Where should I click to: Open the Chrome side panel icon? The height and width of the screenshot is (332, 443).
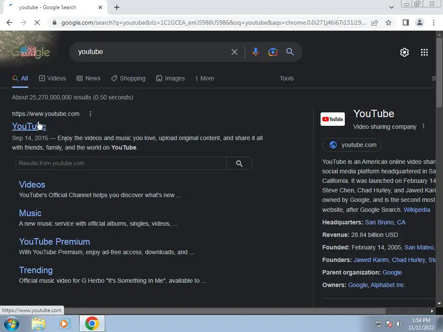[x=406, y=22]
